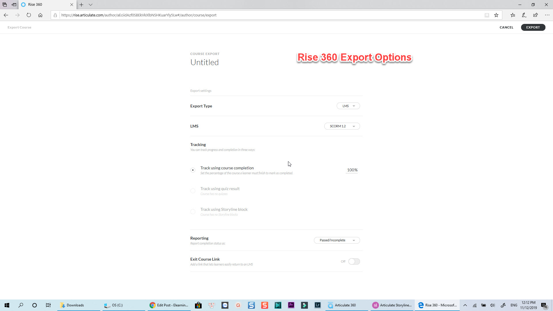Image resolution: width=553 pixels, height=311 pixels.
Task: Open Adobe Premiere Pro from taskbar
Action: pyautogui.click(x=291, y=305)
